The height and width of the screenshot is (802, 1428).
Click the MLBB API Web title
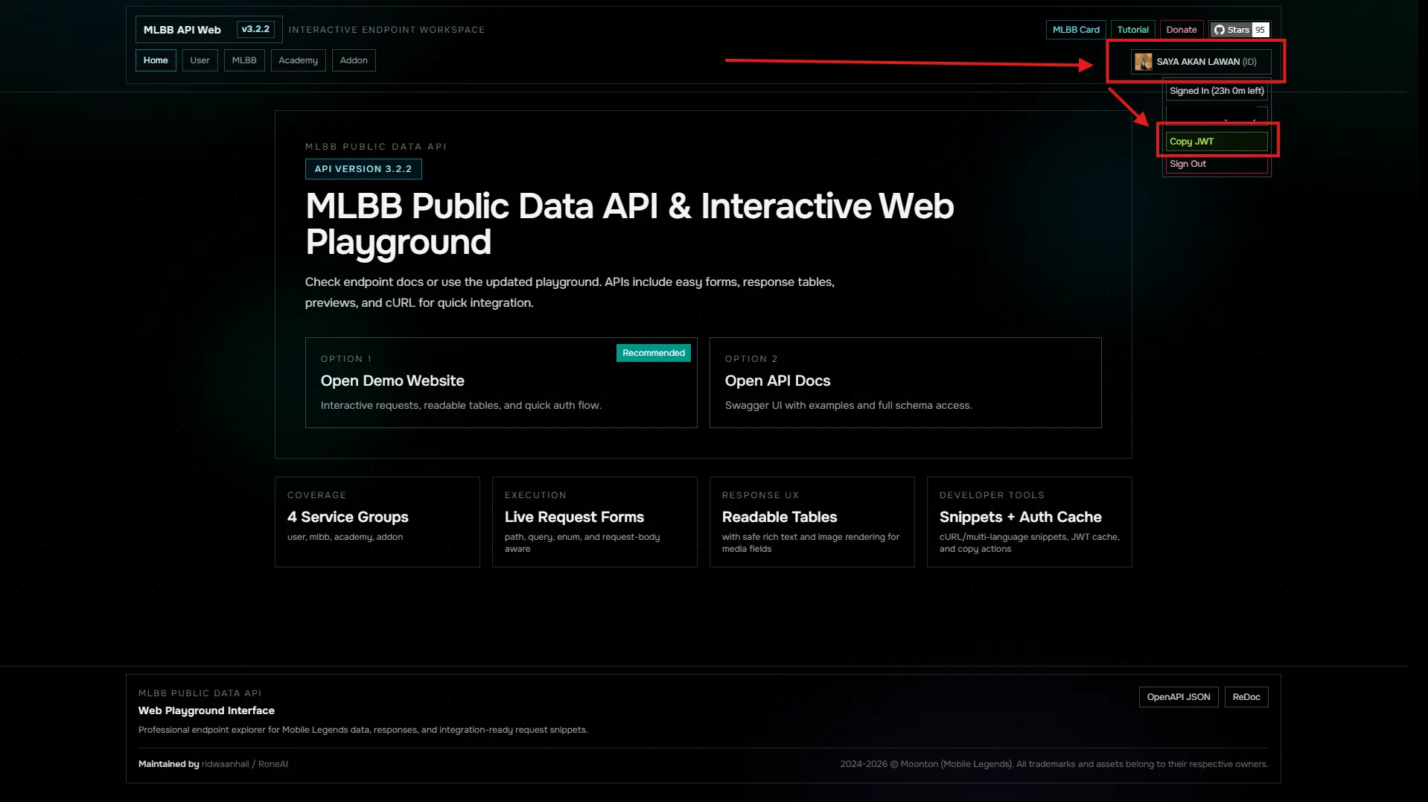point(182,30)
